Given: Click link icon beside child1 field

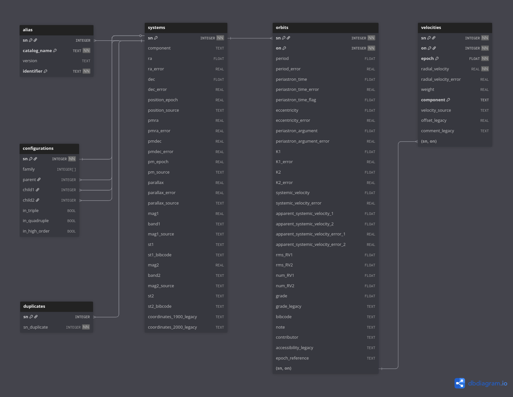Looking at the screenshot, I should [37, 190].
